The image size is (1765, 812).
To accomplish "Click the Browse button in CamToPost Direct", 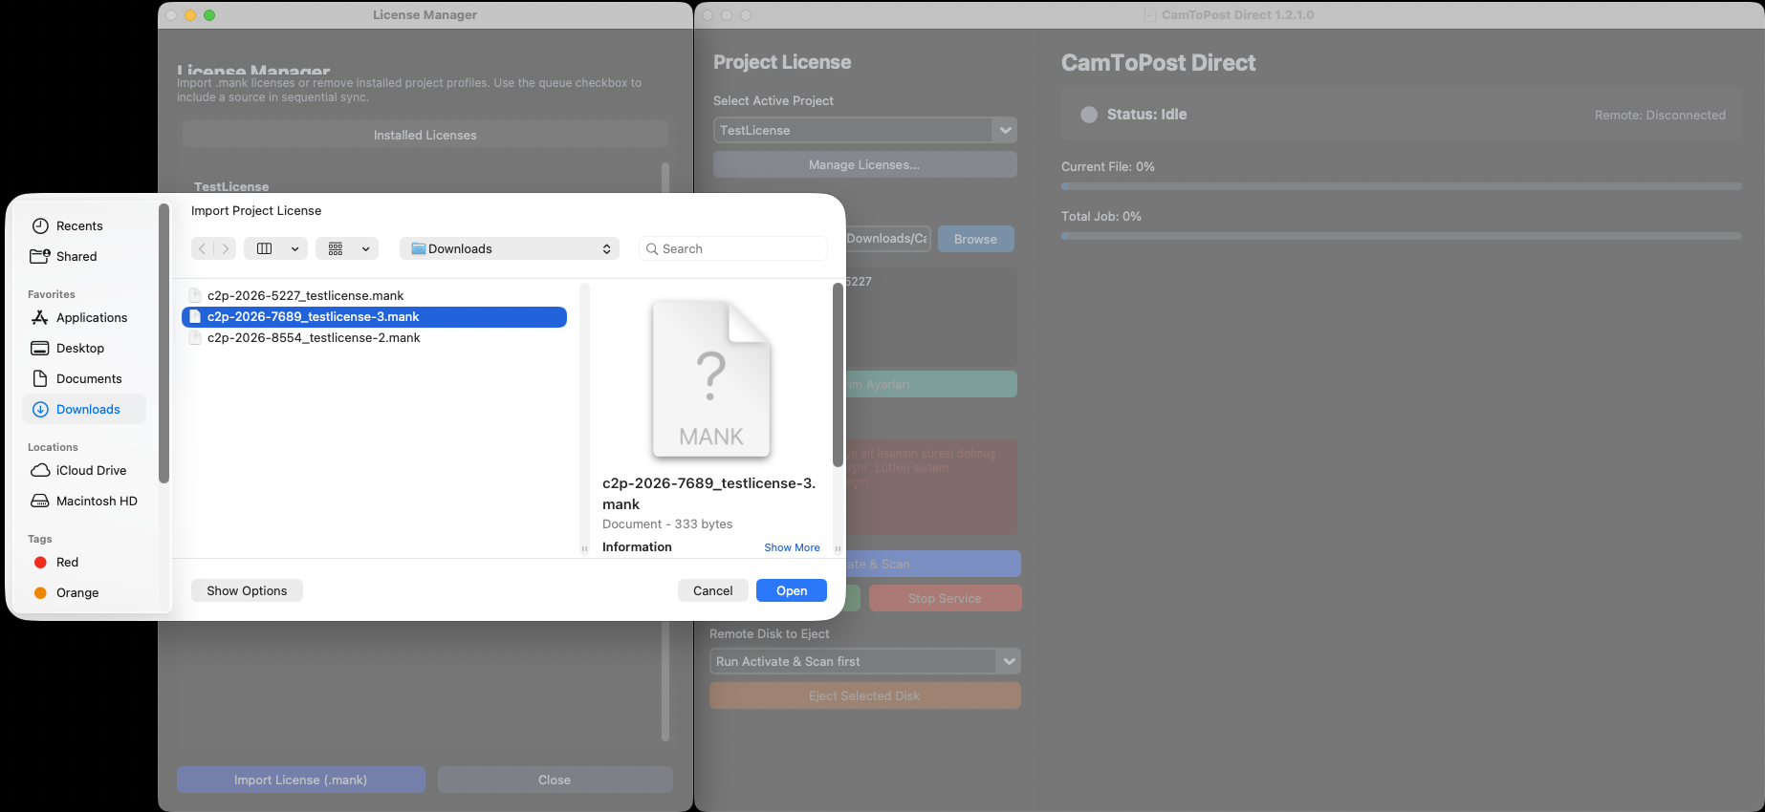I will (x=976, y=239).
